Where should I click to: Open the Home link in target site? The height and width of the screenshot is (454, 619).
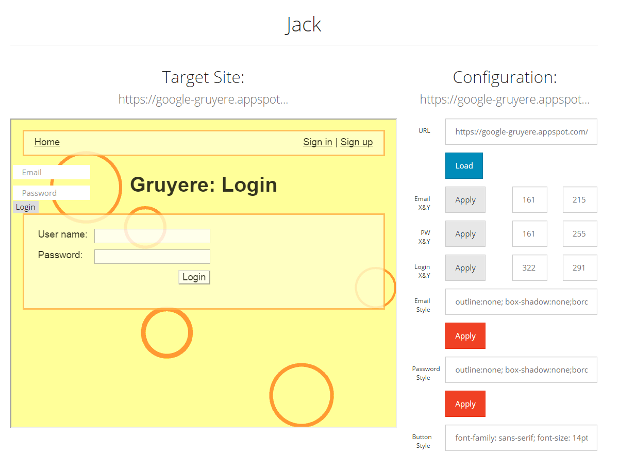click(x=47, y=142)
